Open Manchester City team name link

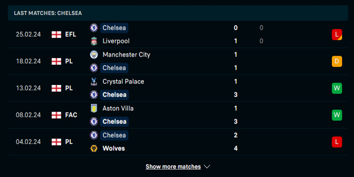tap(126, 54)
